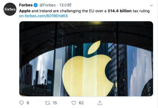The width and height of the screenshot is (158, 108).
Task: Expand the tweet options chevron
Action: pyautogui.click(x=151, y=6)
